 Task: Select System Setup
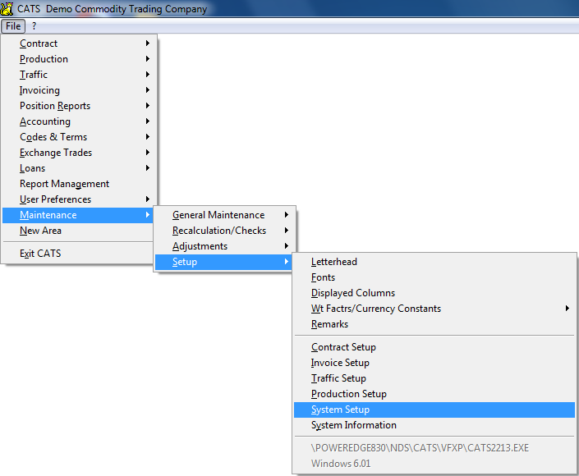pyautogui.click(x=434, y=410)
